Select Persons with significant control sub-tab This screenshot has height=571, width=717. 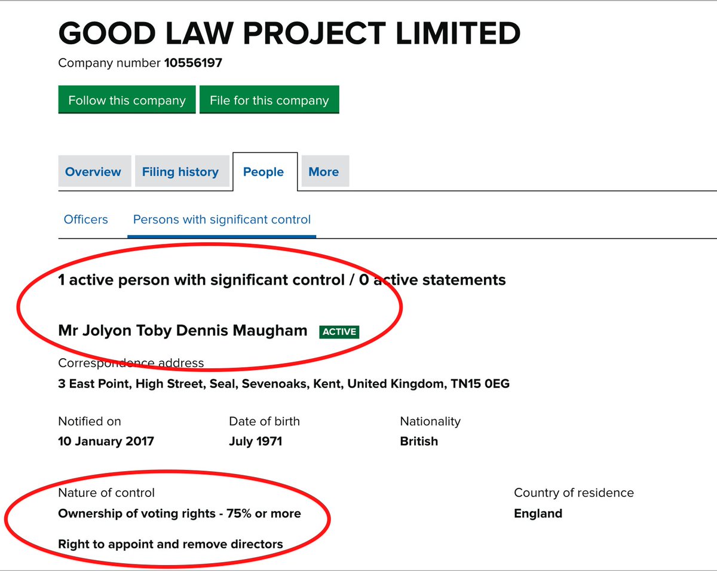click(222, 219)
